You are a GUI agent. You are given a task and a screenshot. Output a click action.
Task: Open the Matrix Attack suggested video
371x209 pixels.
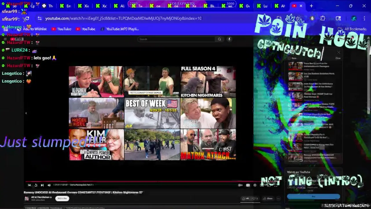(208, 145)
